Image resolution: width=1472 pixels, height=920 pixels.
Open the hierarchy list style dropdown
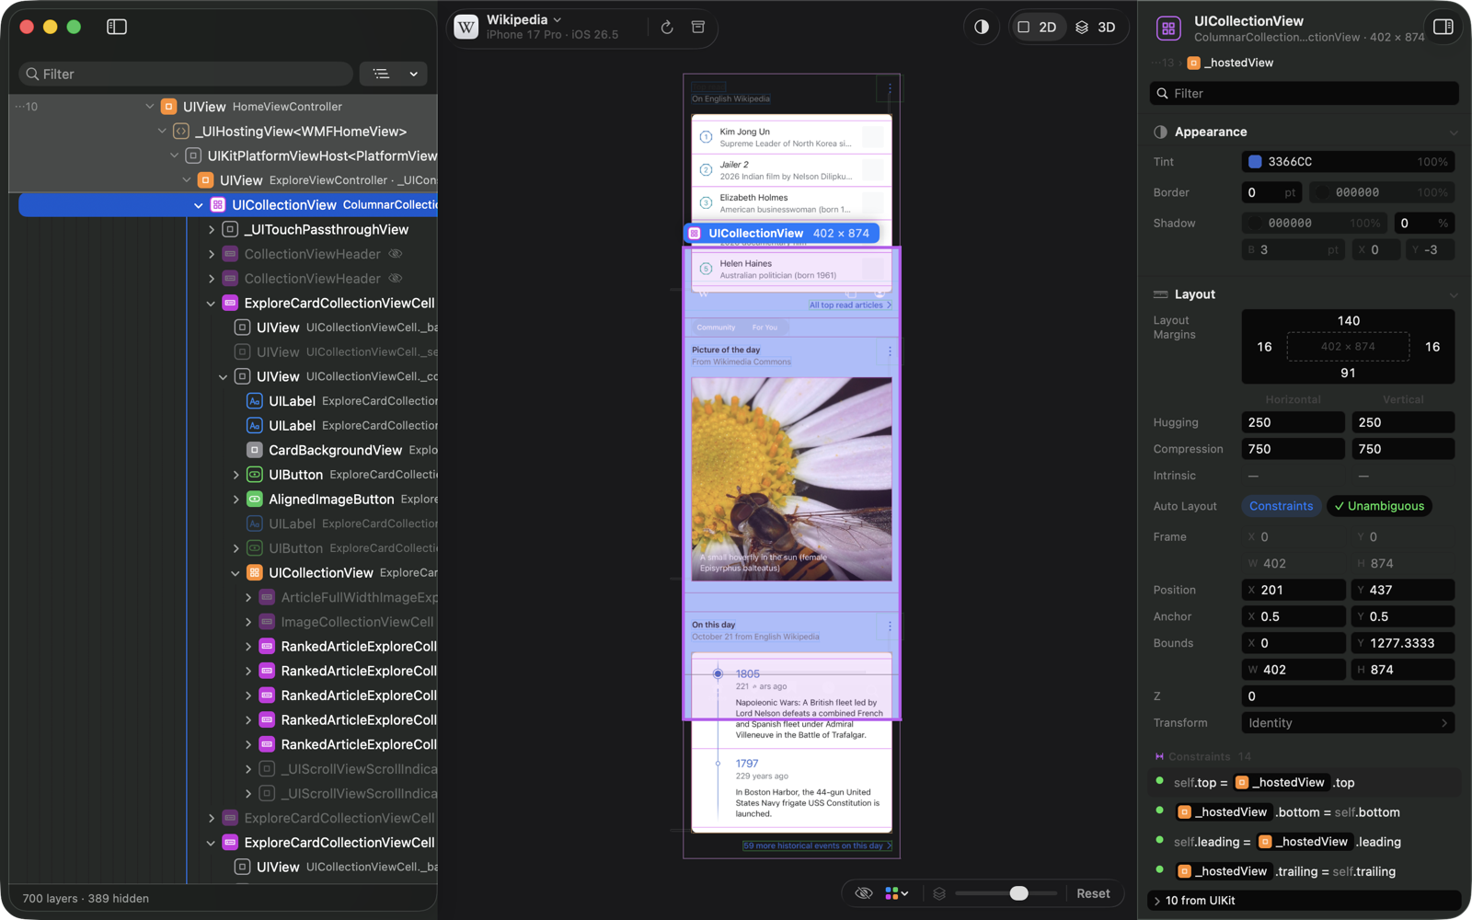(393, 74)
